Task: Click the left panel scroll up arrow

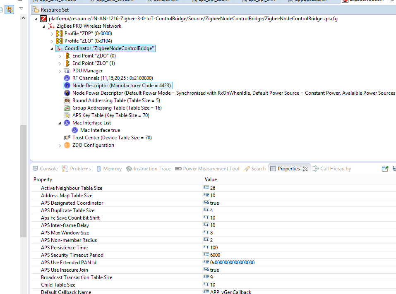Action: click(x=23, y=18)
